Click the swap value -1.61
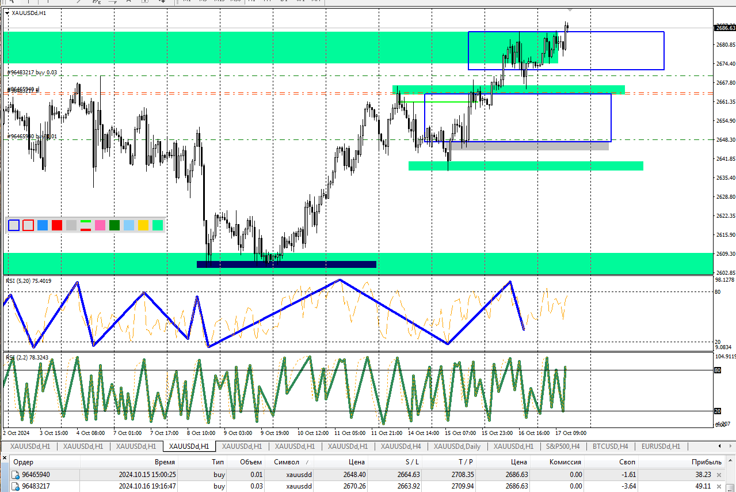The image size is (736, 492). [628, 475]
